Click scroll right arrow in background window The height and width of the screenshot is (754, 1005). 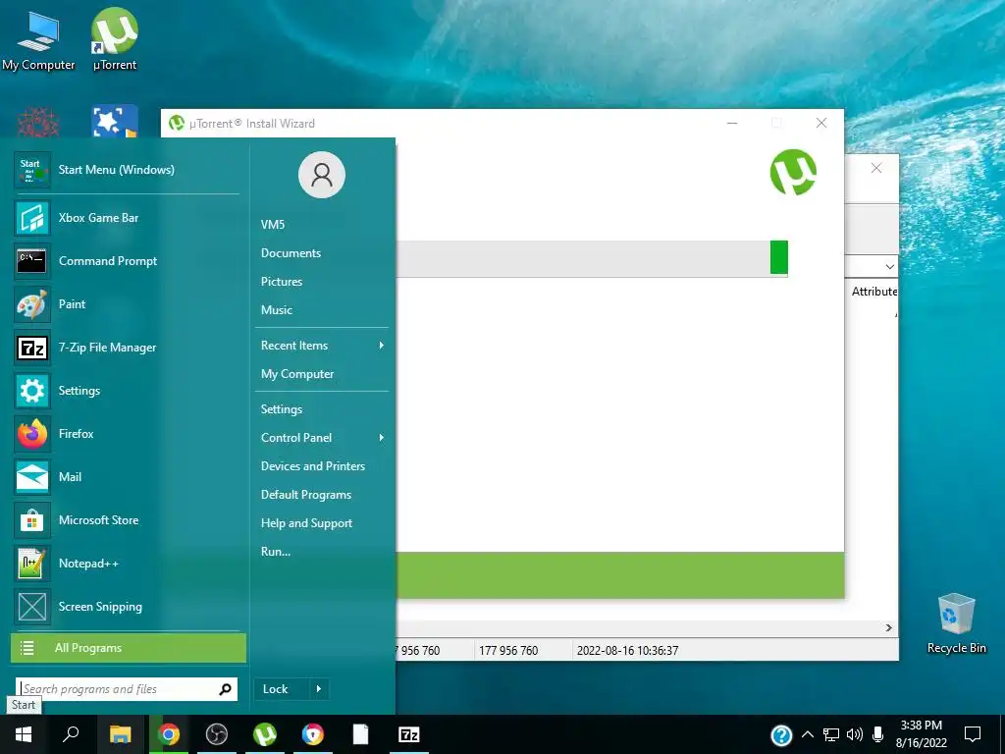coord(889,627)
